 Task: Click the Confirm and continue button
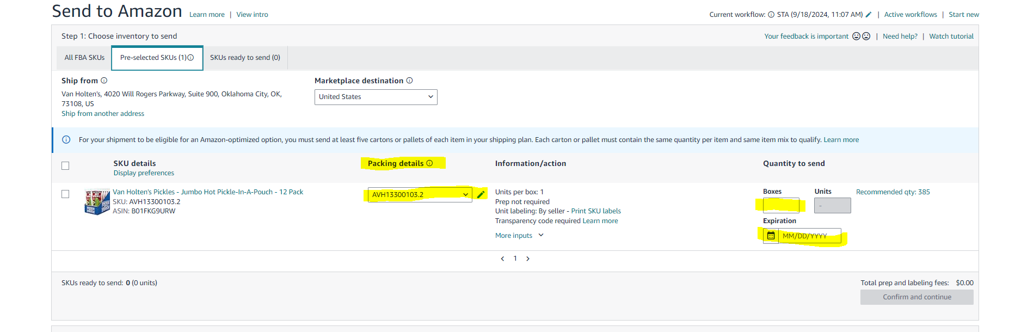tap(917, 297)
